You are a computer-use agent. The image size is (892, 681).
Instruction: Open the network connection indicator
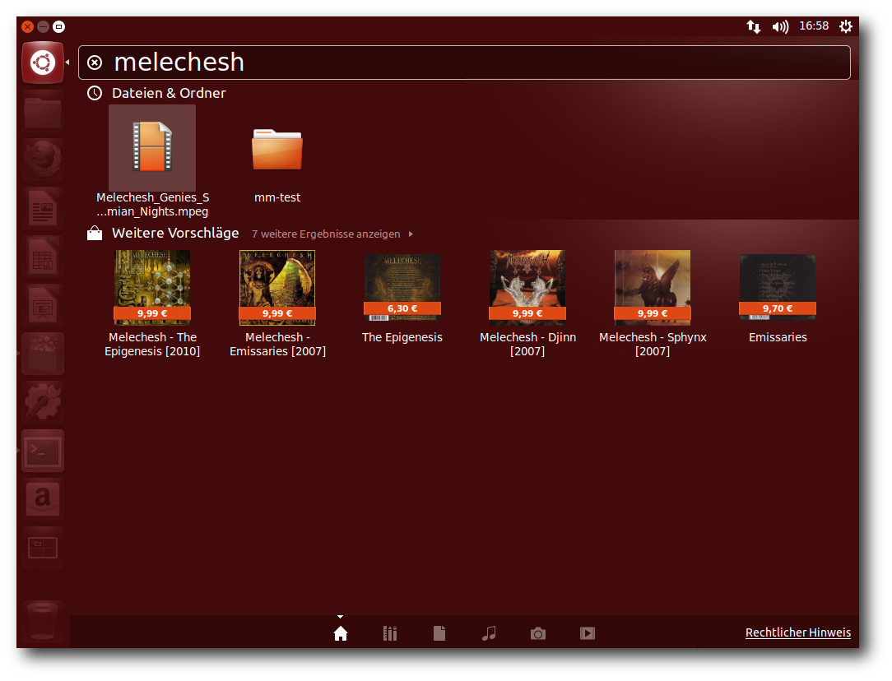point(754,26)
